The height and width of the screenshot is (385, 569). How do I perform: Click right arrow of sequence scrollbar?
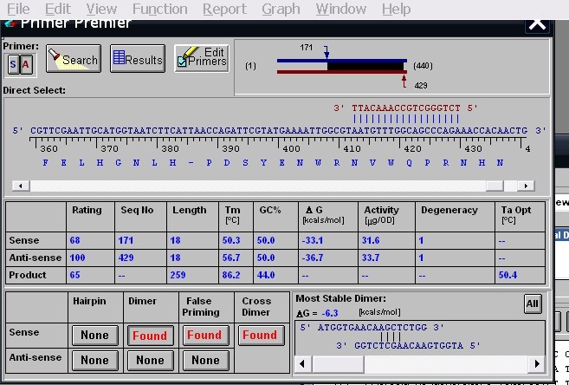526,186
